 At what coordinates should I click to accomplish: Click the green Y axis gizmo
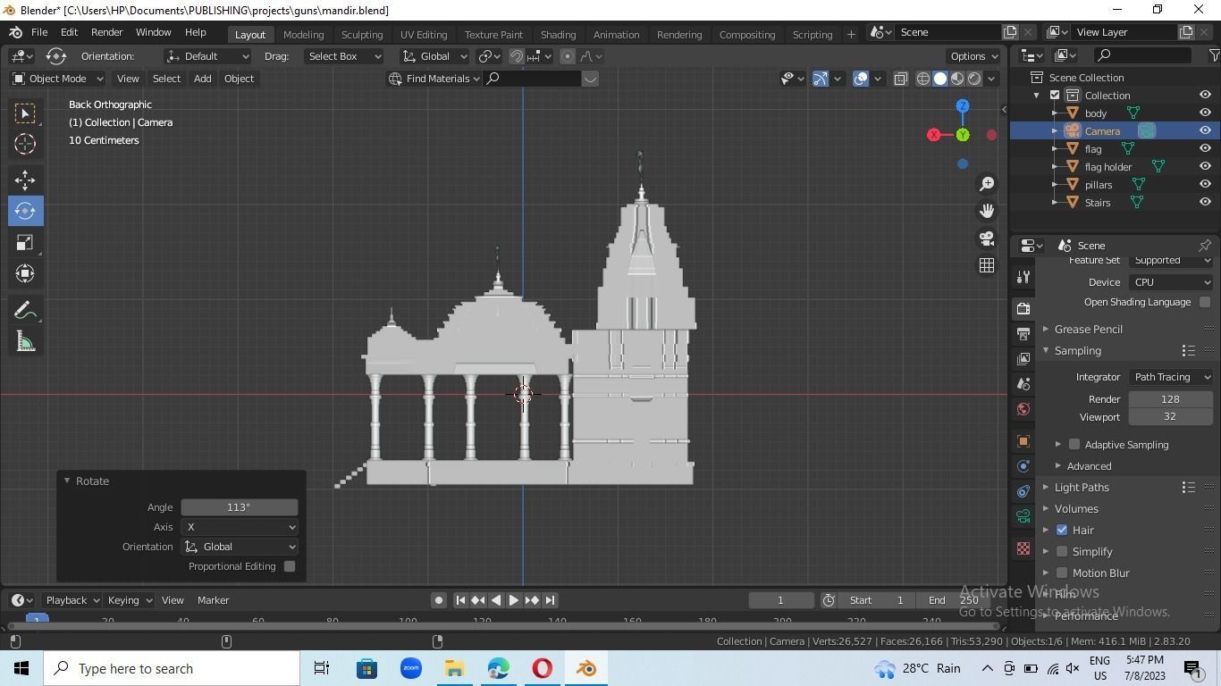pos(963,135)
